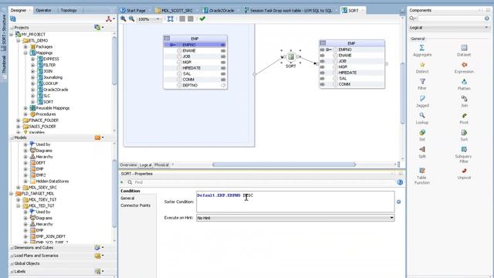Image resolution: width=494 pixels, height=278 pixels.
Task: Switch to the Topology tab
Action: [69, 10]
